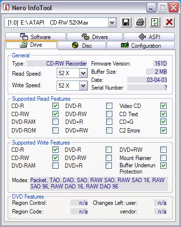The image size is (181, 227).
Task: Click the Region Code n/a value
Action: point(79,212)
